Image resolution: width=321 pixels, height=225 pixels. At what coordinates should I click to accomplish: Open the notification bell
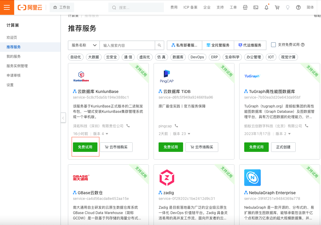[266, 8]
